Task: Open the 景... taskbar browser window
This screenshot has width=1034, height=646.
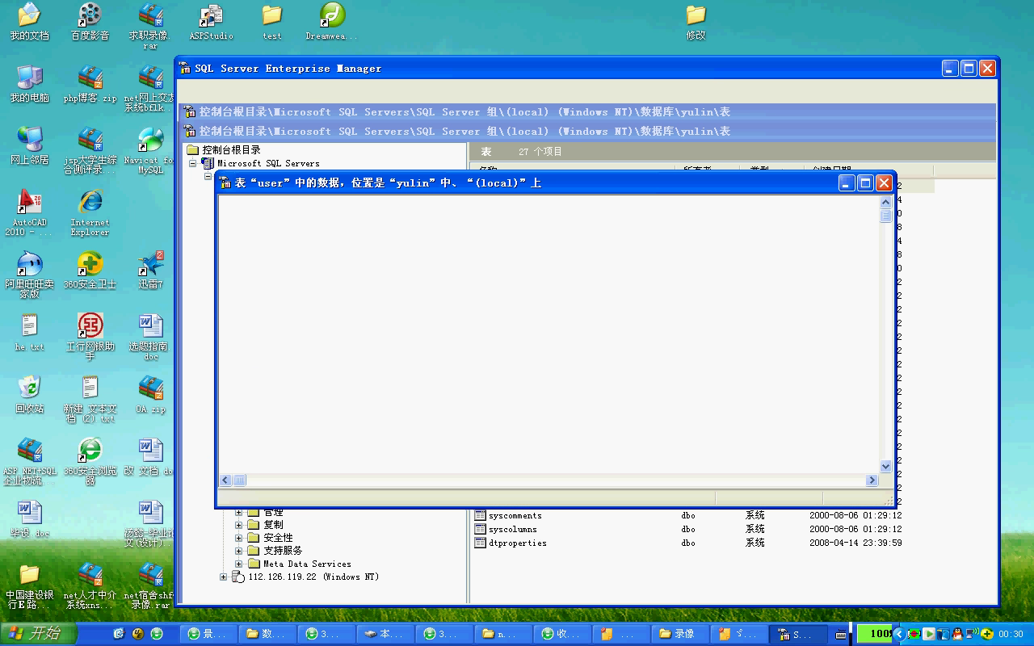Action: tap(209, 634)
